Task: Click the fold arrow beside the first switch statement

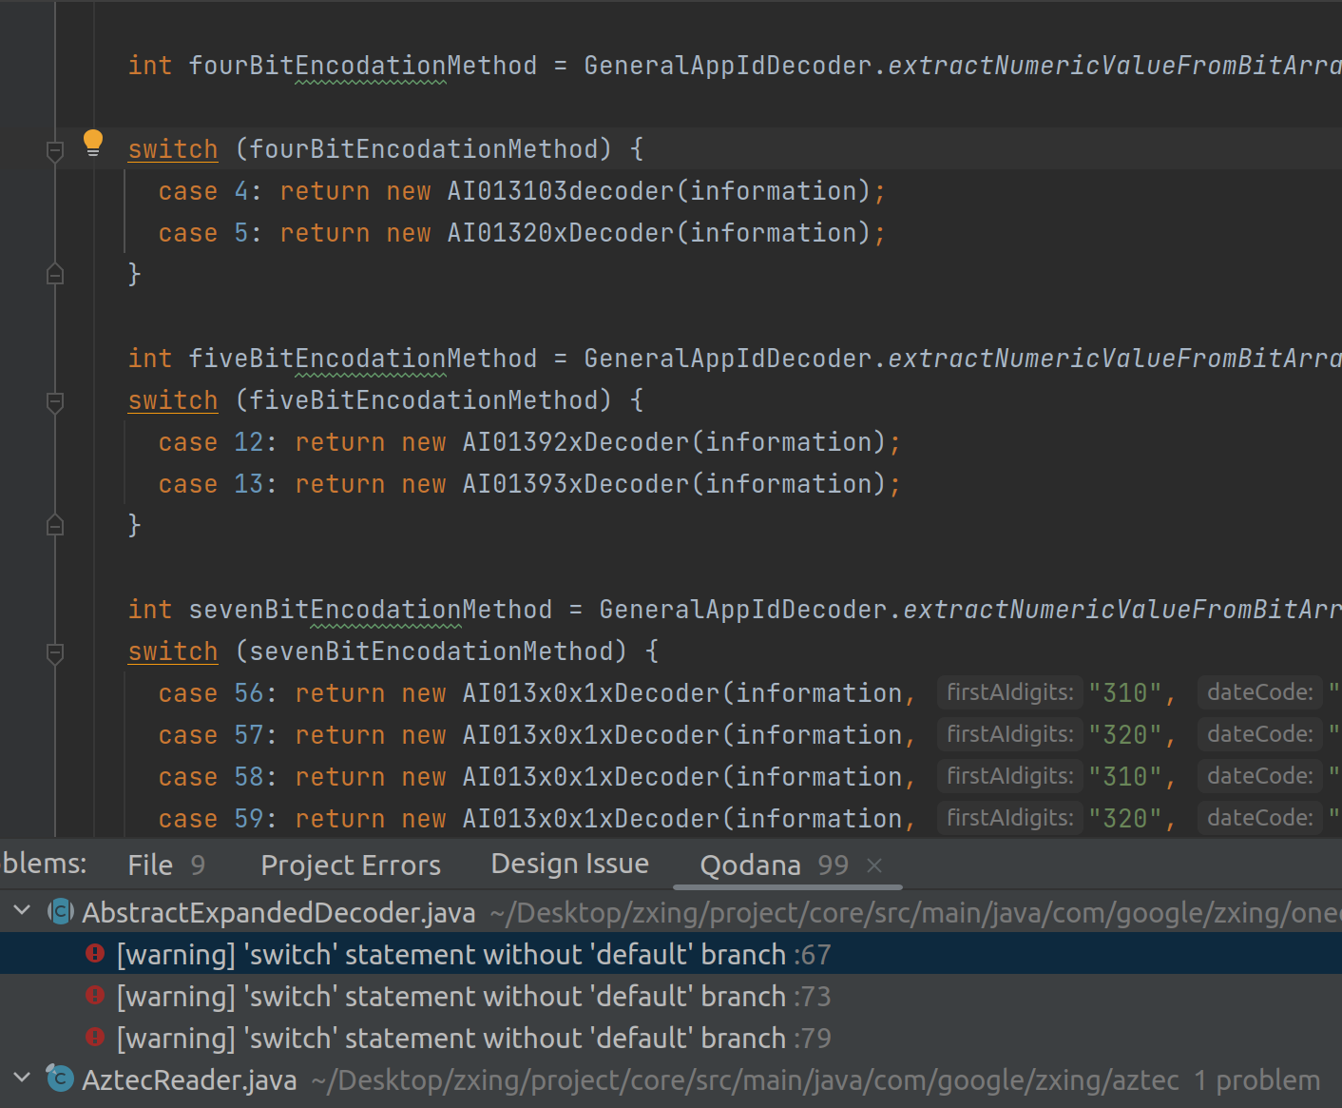Action: [54, 150]
